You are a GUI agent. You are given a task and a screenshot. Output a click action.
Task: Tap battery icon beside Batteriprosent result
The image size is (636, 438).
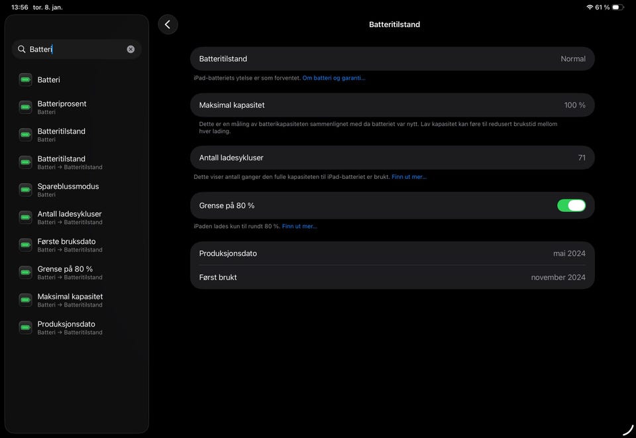tap(25, 107)
